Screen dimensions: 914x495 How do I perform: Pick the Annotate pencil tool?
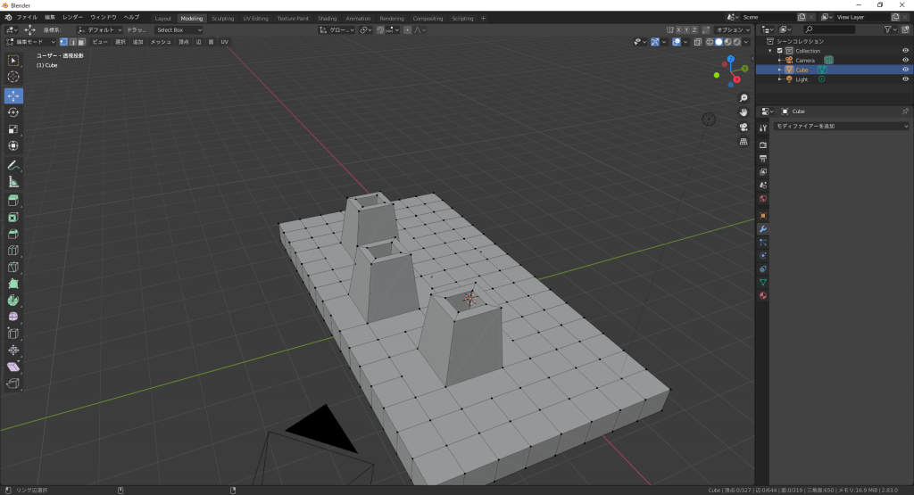12,165
